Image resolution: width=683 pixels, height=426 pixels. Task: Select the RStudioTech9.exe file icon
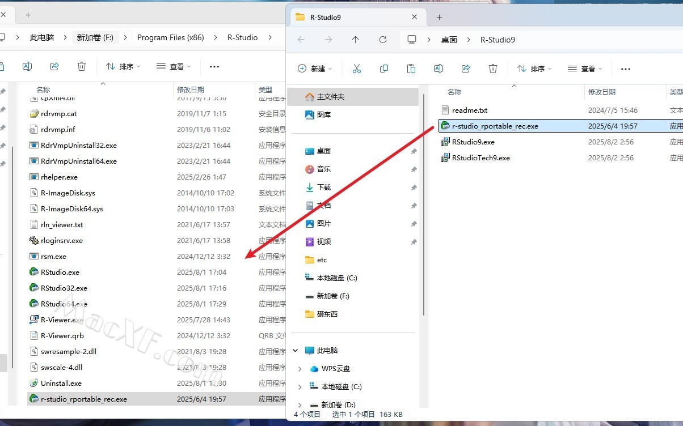(x=445, y=158)
